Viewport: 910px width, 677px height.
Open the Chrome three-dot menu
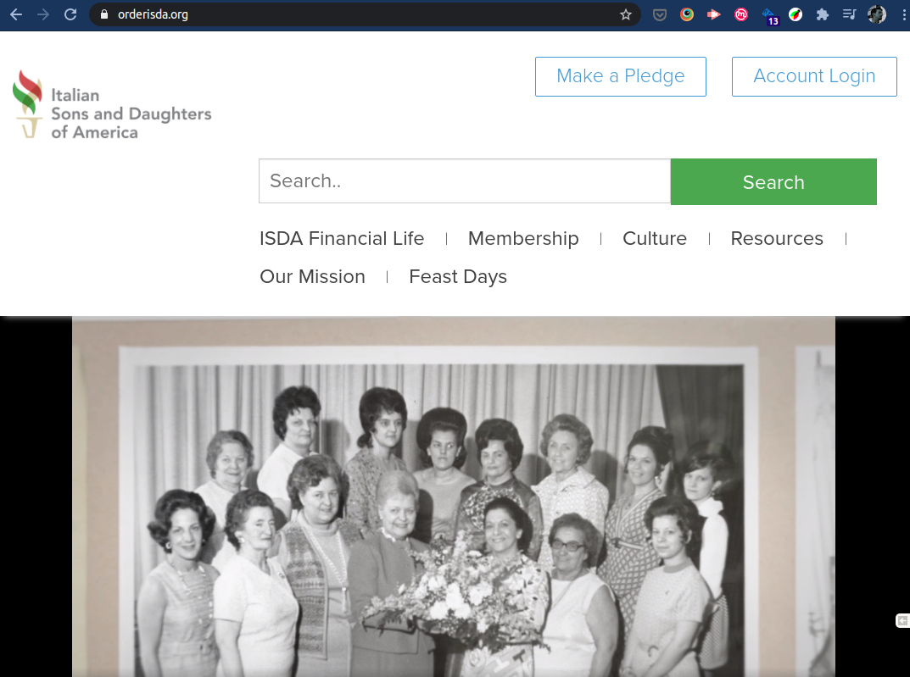903,14
